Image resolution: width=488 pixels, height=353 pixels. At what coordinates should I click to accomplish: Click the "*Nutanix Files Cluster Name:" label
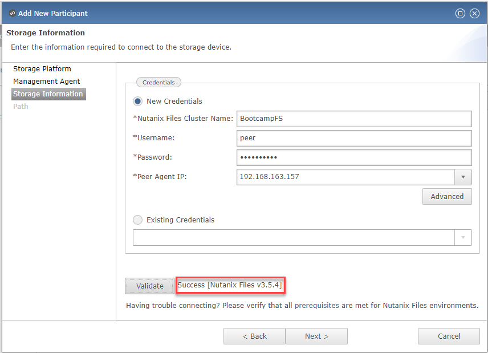[x=183, y=119]
